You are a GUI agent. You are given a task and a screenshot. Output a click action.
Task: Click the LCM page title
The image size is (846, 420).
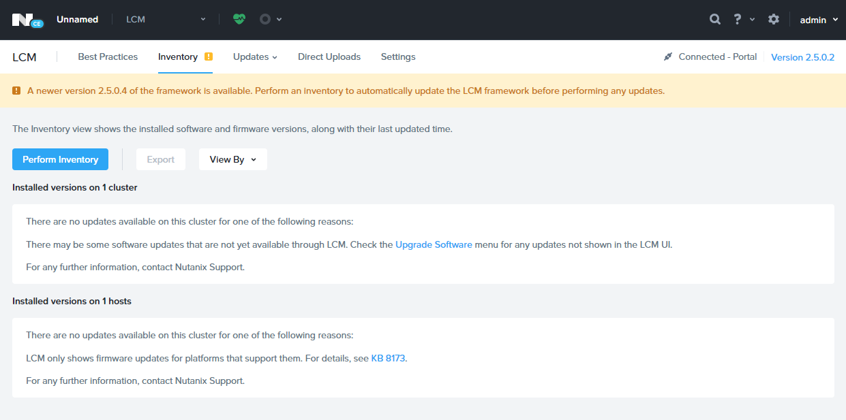coord(25,57)
